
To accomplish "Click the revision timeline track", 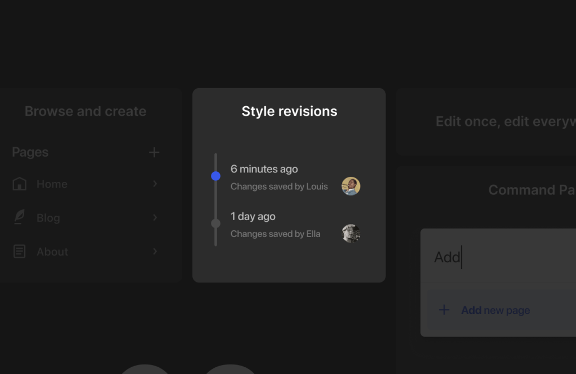I will click(x=215, y=199).
